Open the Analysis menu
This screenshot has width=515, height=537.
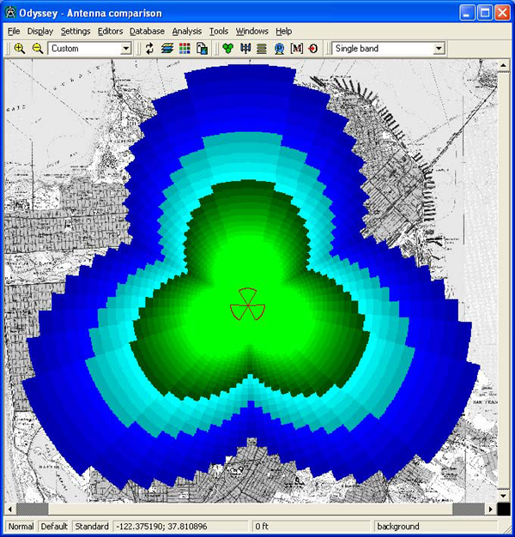186,31
